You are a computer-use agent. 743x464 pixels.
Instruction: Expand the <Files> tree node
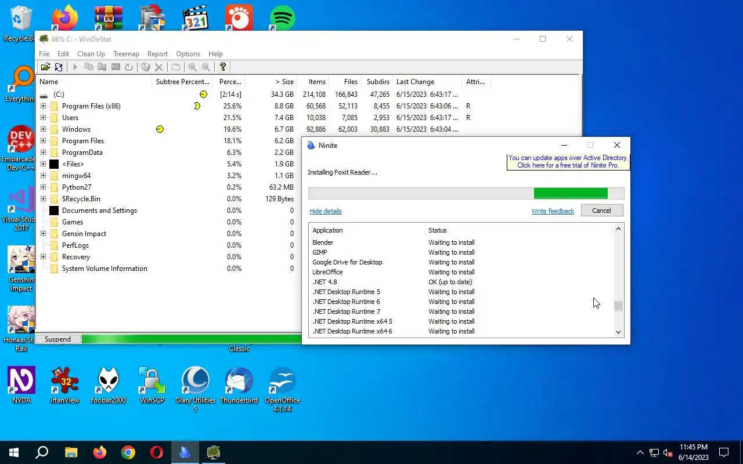[x=43, y=164]
